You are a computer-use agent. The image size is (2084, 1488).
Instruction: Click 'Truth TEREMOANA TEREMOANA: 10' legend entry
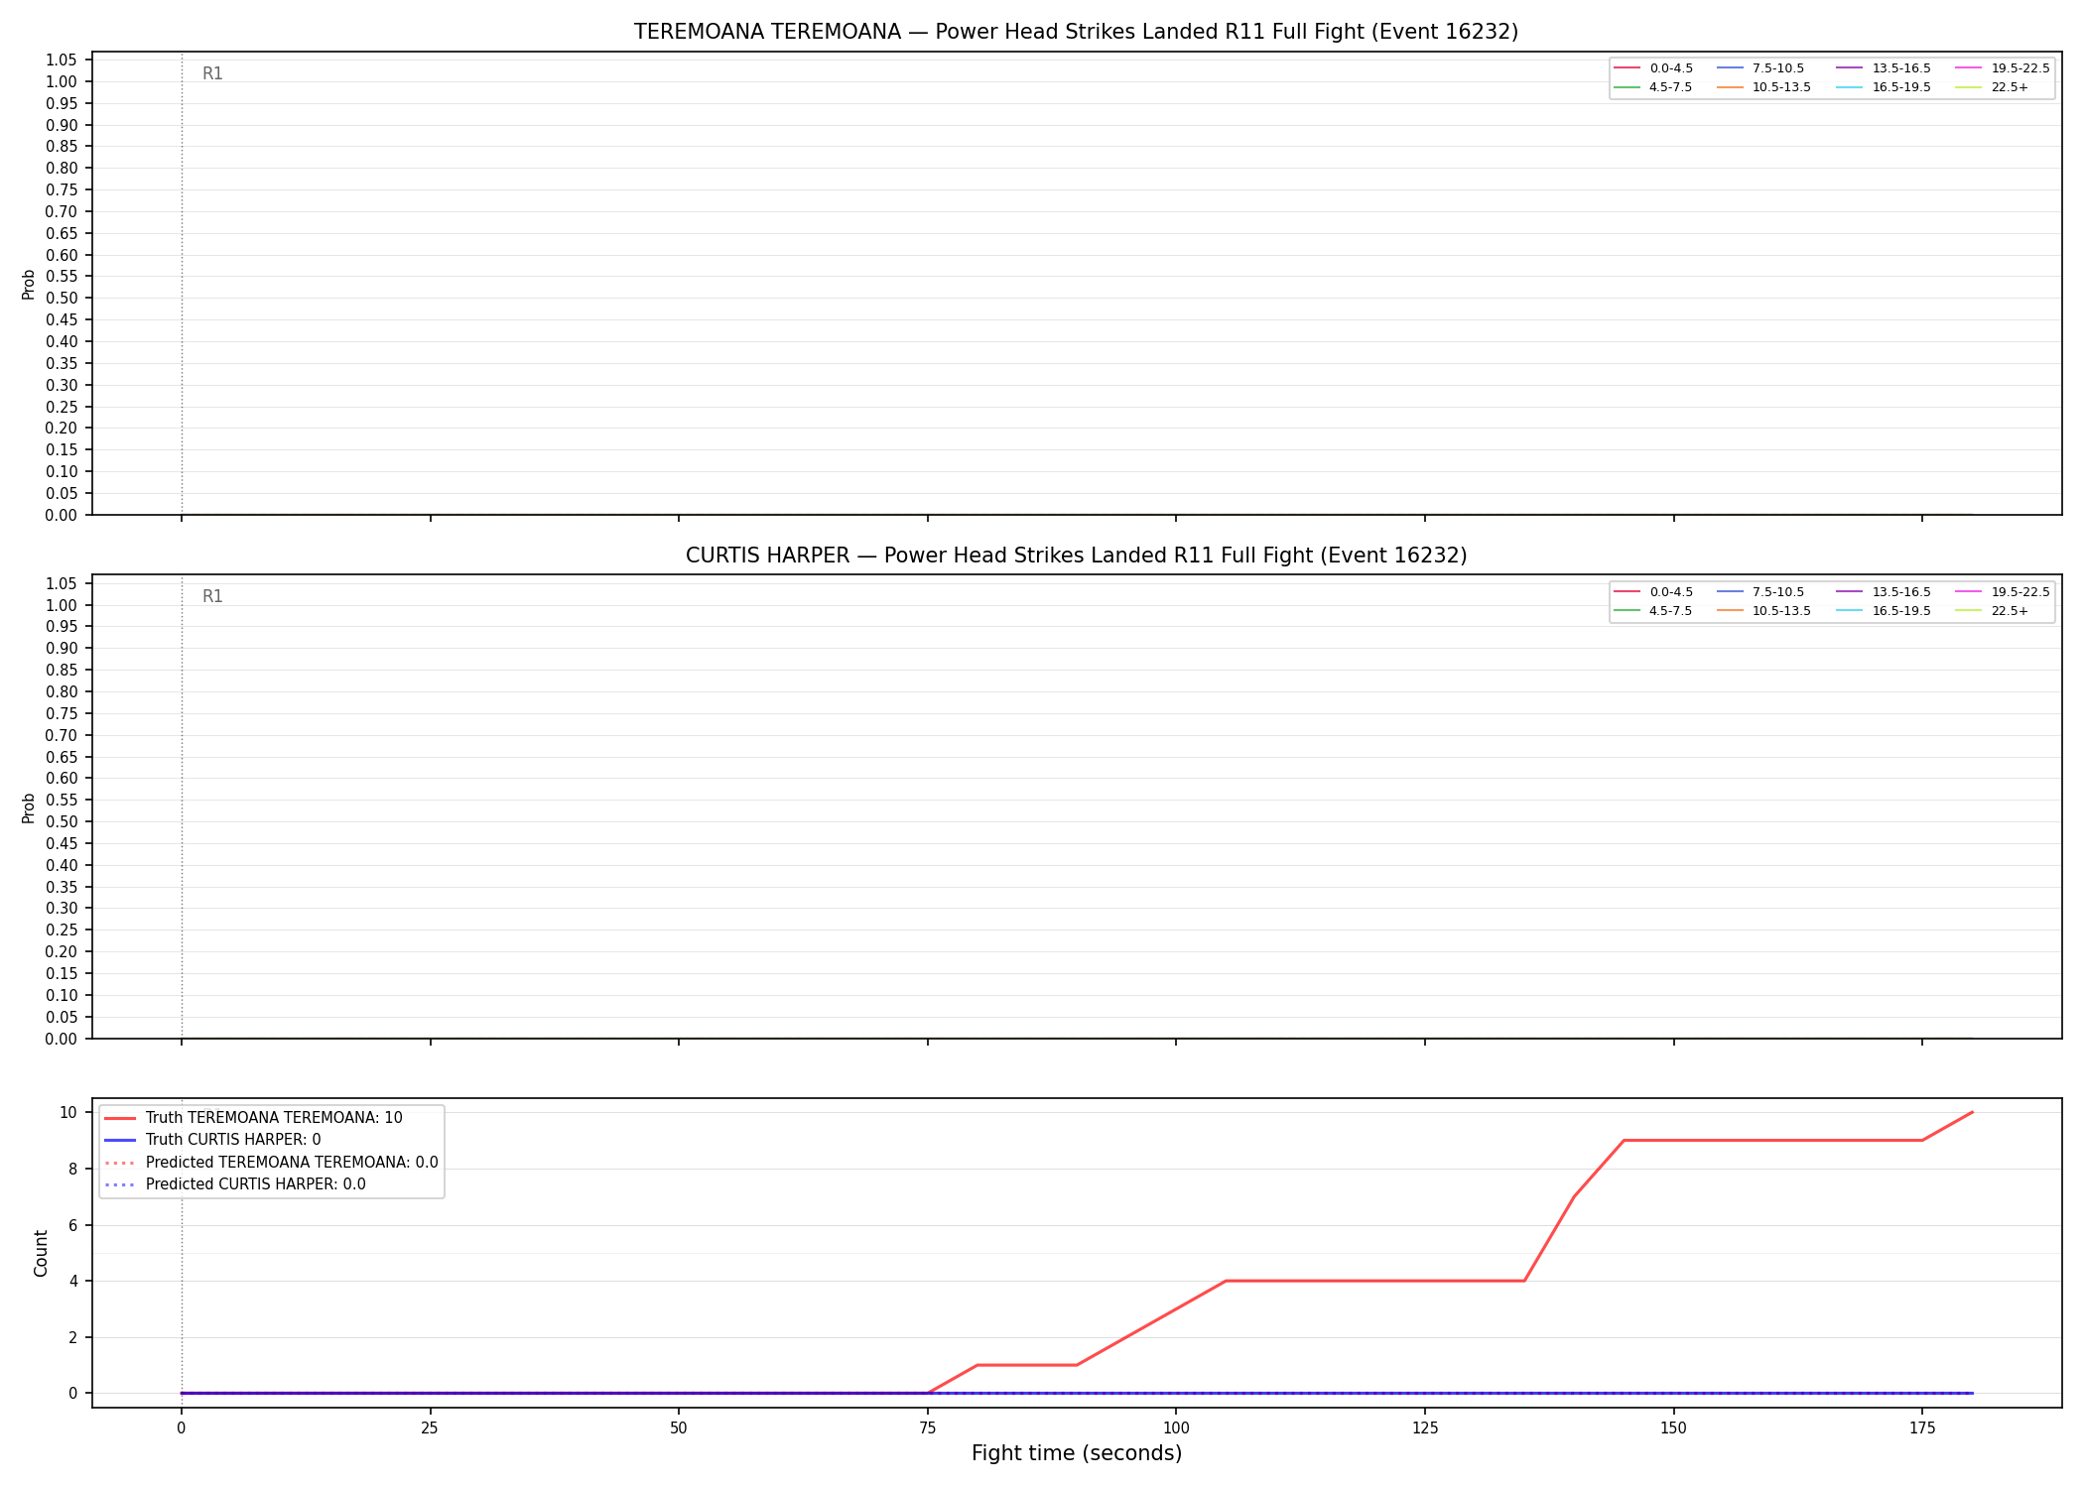click(x=253, y=1118)
